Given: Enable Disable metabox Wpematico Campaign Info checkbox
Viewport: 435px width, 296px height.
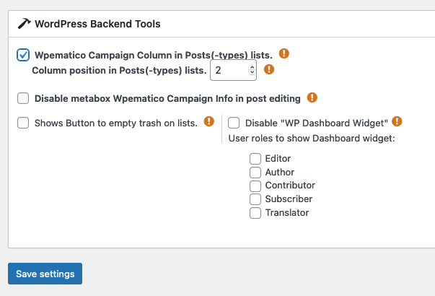Looking at the screenshot, I should pyautogui.click(x=23, y=98).
